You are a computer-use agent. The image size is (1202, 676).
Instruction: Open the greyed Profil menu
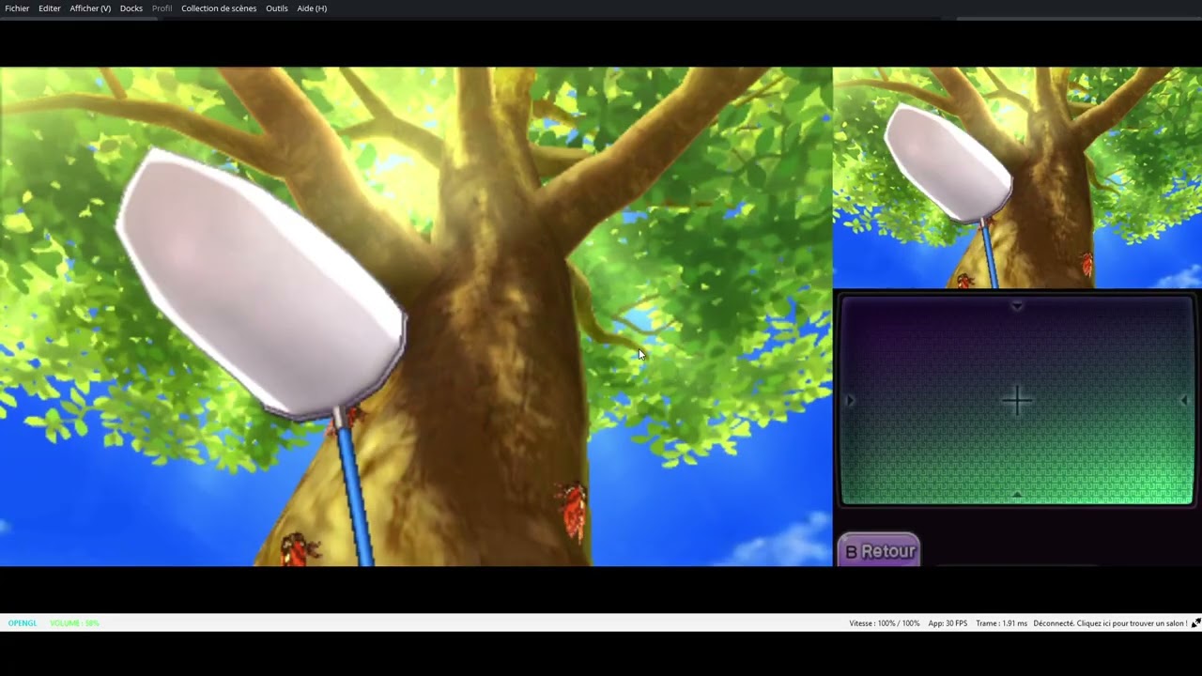(x=162, y=8)
